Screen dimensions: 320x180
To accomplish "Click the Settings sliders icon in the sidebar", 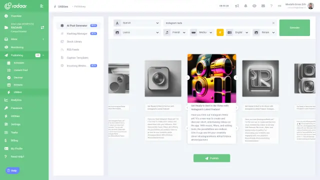I will pyautogui.click(x=6, y=124).
